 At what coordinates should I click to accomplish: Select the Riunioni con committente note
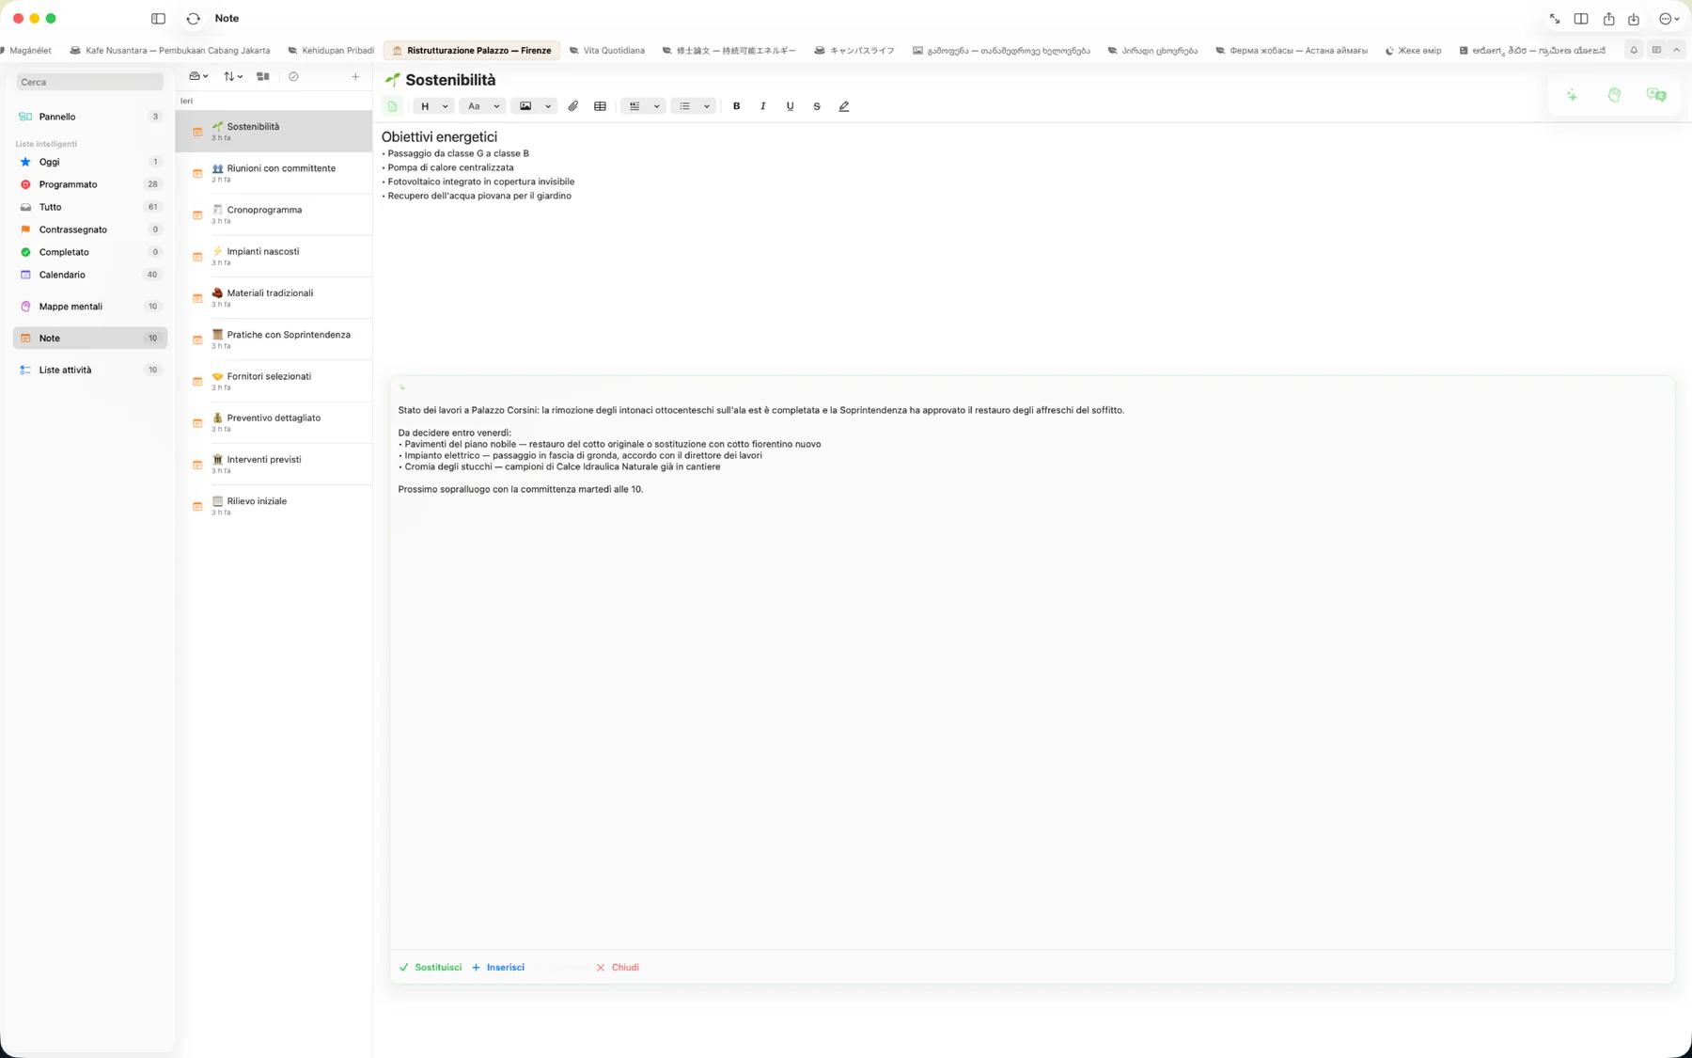274,173
